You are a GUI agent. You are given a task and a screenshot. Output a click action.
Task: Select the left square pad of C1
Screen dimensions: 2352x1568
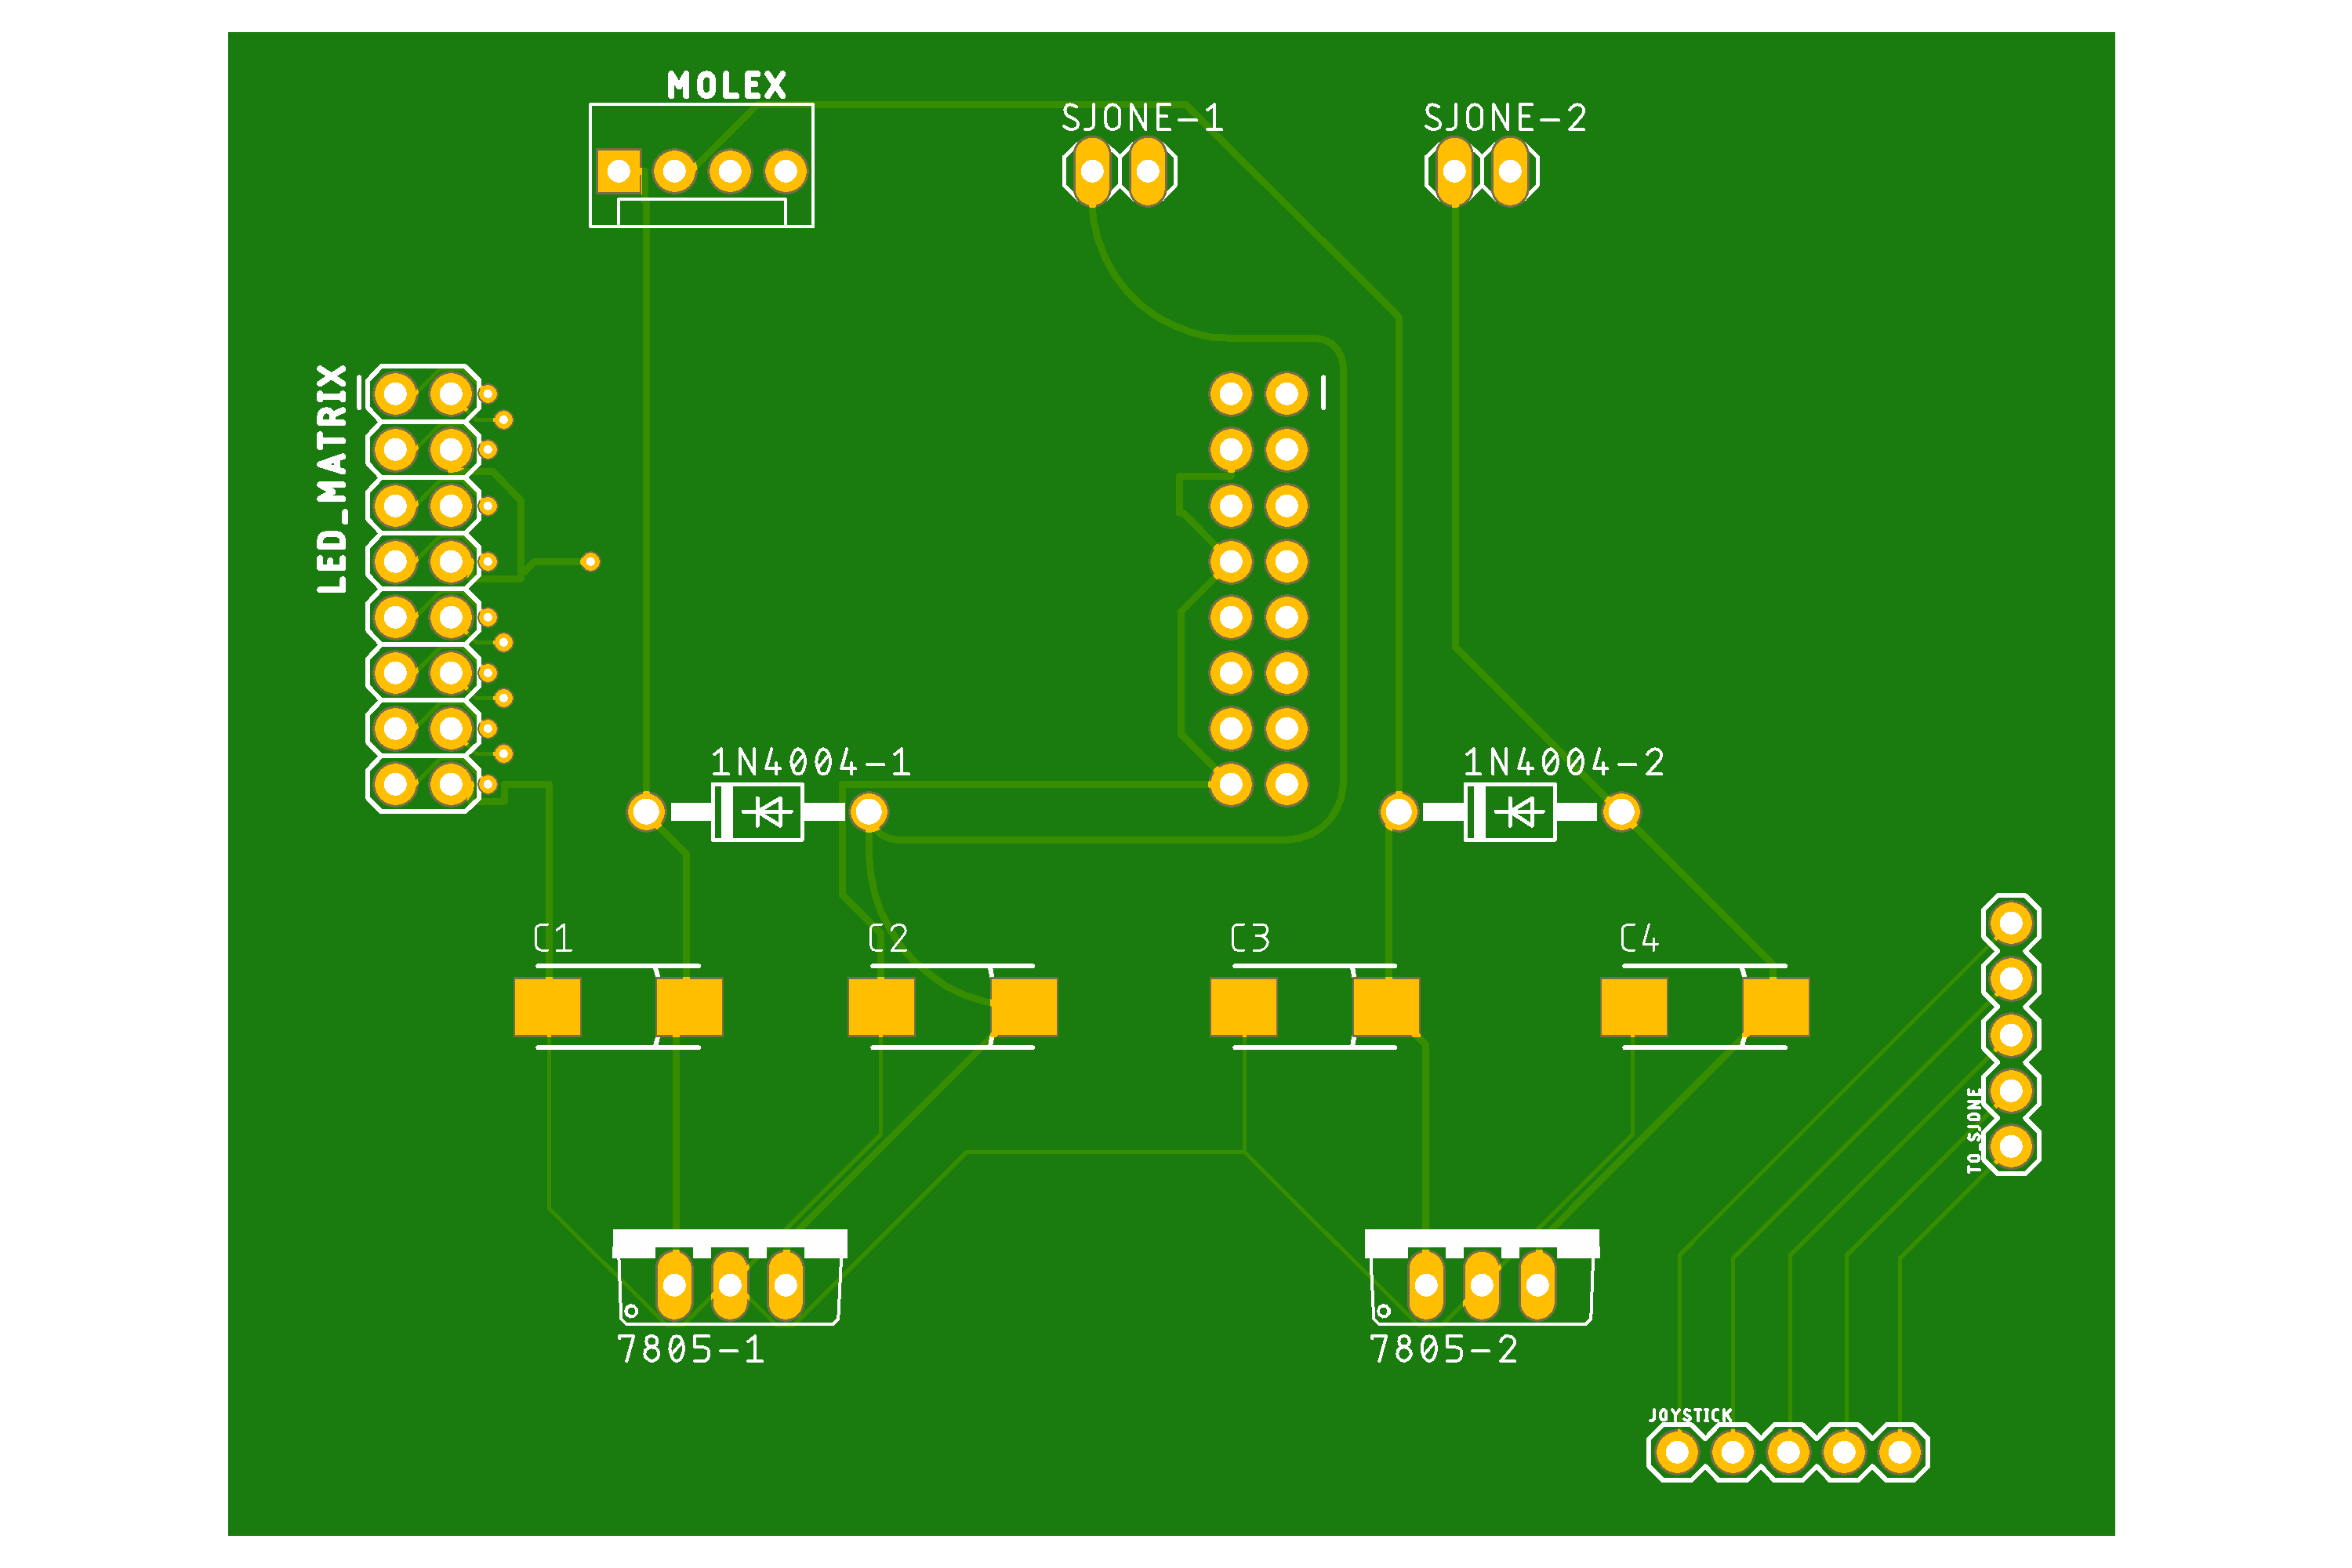(547, 1007)
